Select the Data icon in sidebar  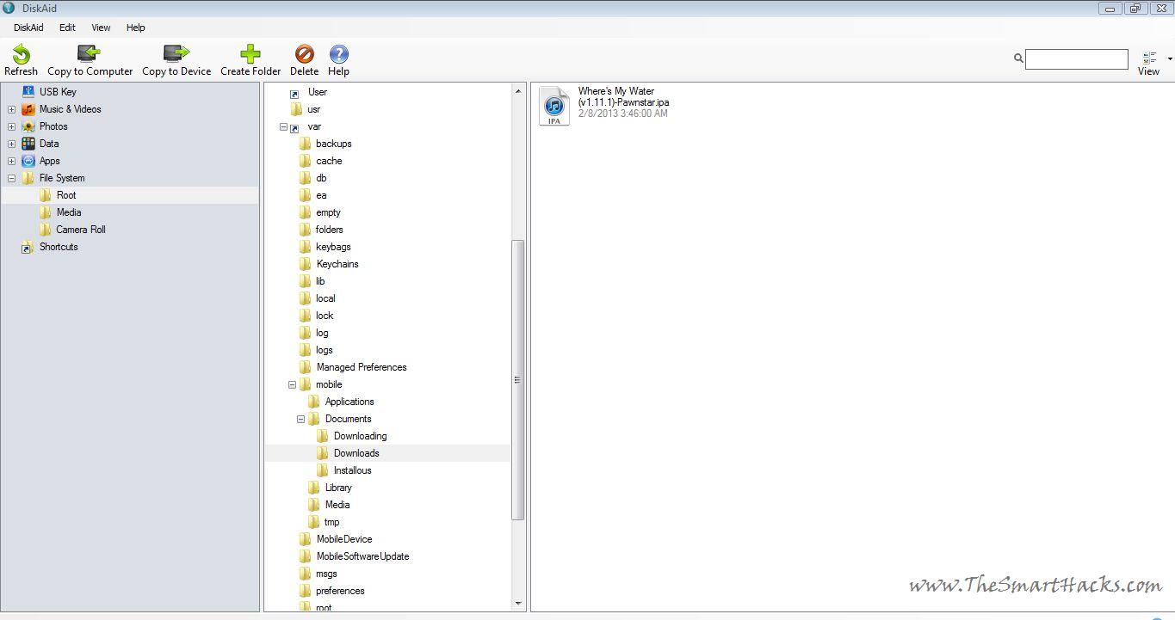(x=28, y=144)
